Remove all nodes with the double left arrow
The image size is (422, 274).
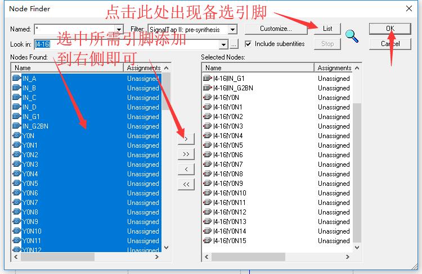(x=186, y=185)
